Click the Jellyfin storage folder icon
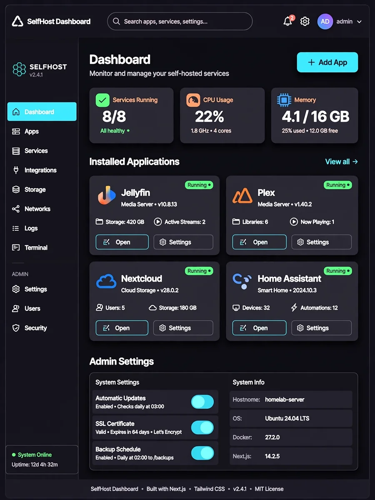The height and width of the screenshot is (500, 375). point(99,222)
